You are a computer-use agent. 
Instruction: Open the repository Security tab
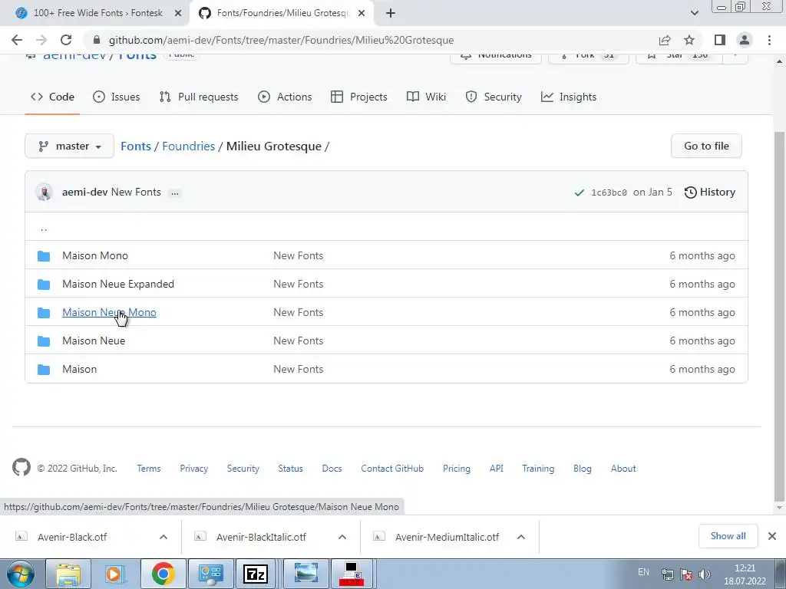click(494, 97)
